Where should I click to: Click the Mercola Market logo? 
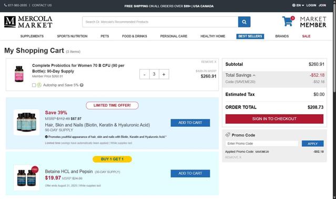click(x=28, y=22)
